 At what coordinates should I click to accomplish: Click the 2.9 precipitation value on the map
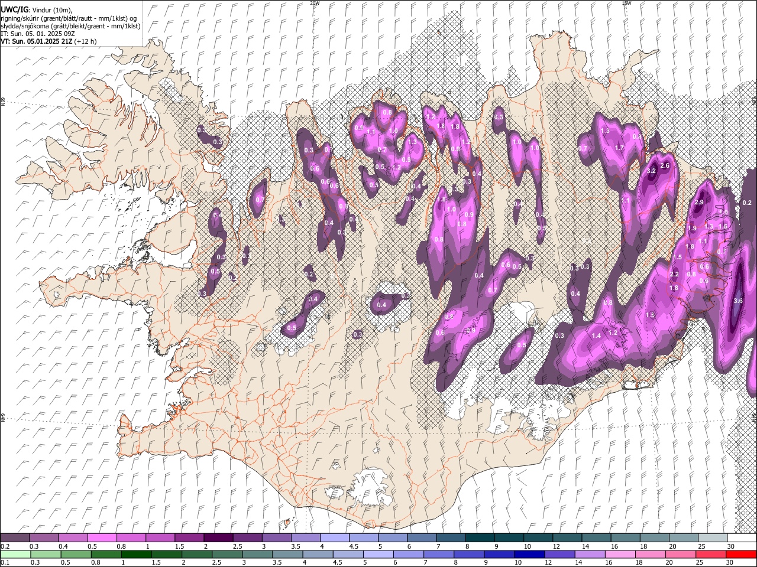[699, 202]
